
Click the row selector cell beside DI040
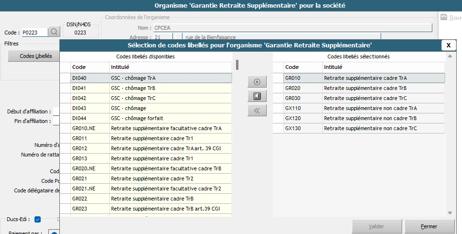(65, 78)
